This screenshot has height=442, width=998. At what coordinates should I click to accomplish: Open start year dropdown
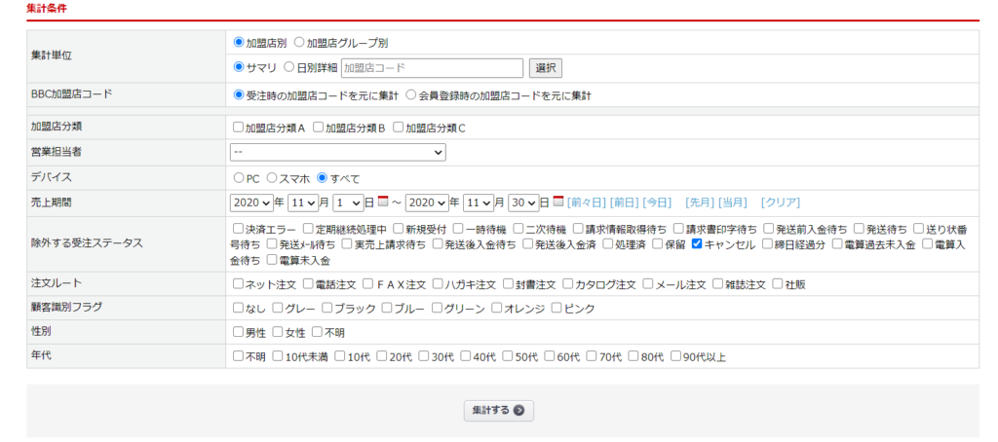point(250,203)
